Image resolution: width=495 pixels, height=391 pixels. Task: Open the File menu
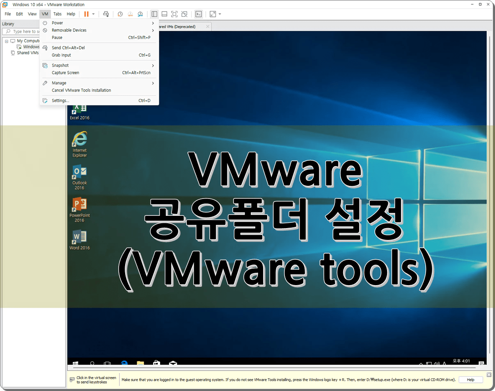tap(8, 14)
